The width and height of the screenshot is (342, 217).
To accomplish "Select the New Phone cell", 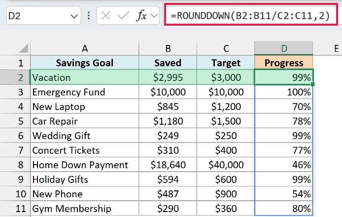I will [85, 194].
